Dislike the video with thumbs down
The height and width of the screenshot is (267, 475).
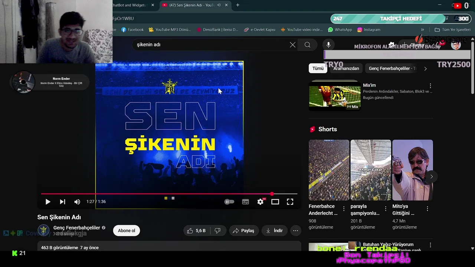(217, 231)
